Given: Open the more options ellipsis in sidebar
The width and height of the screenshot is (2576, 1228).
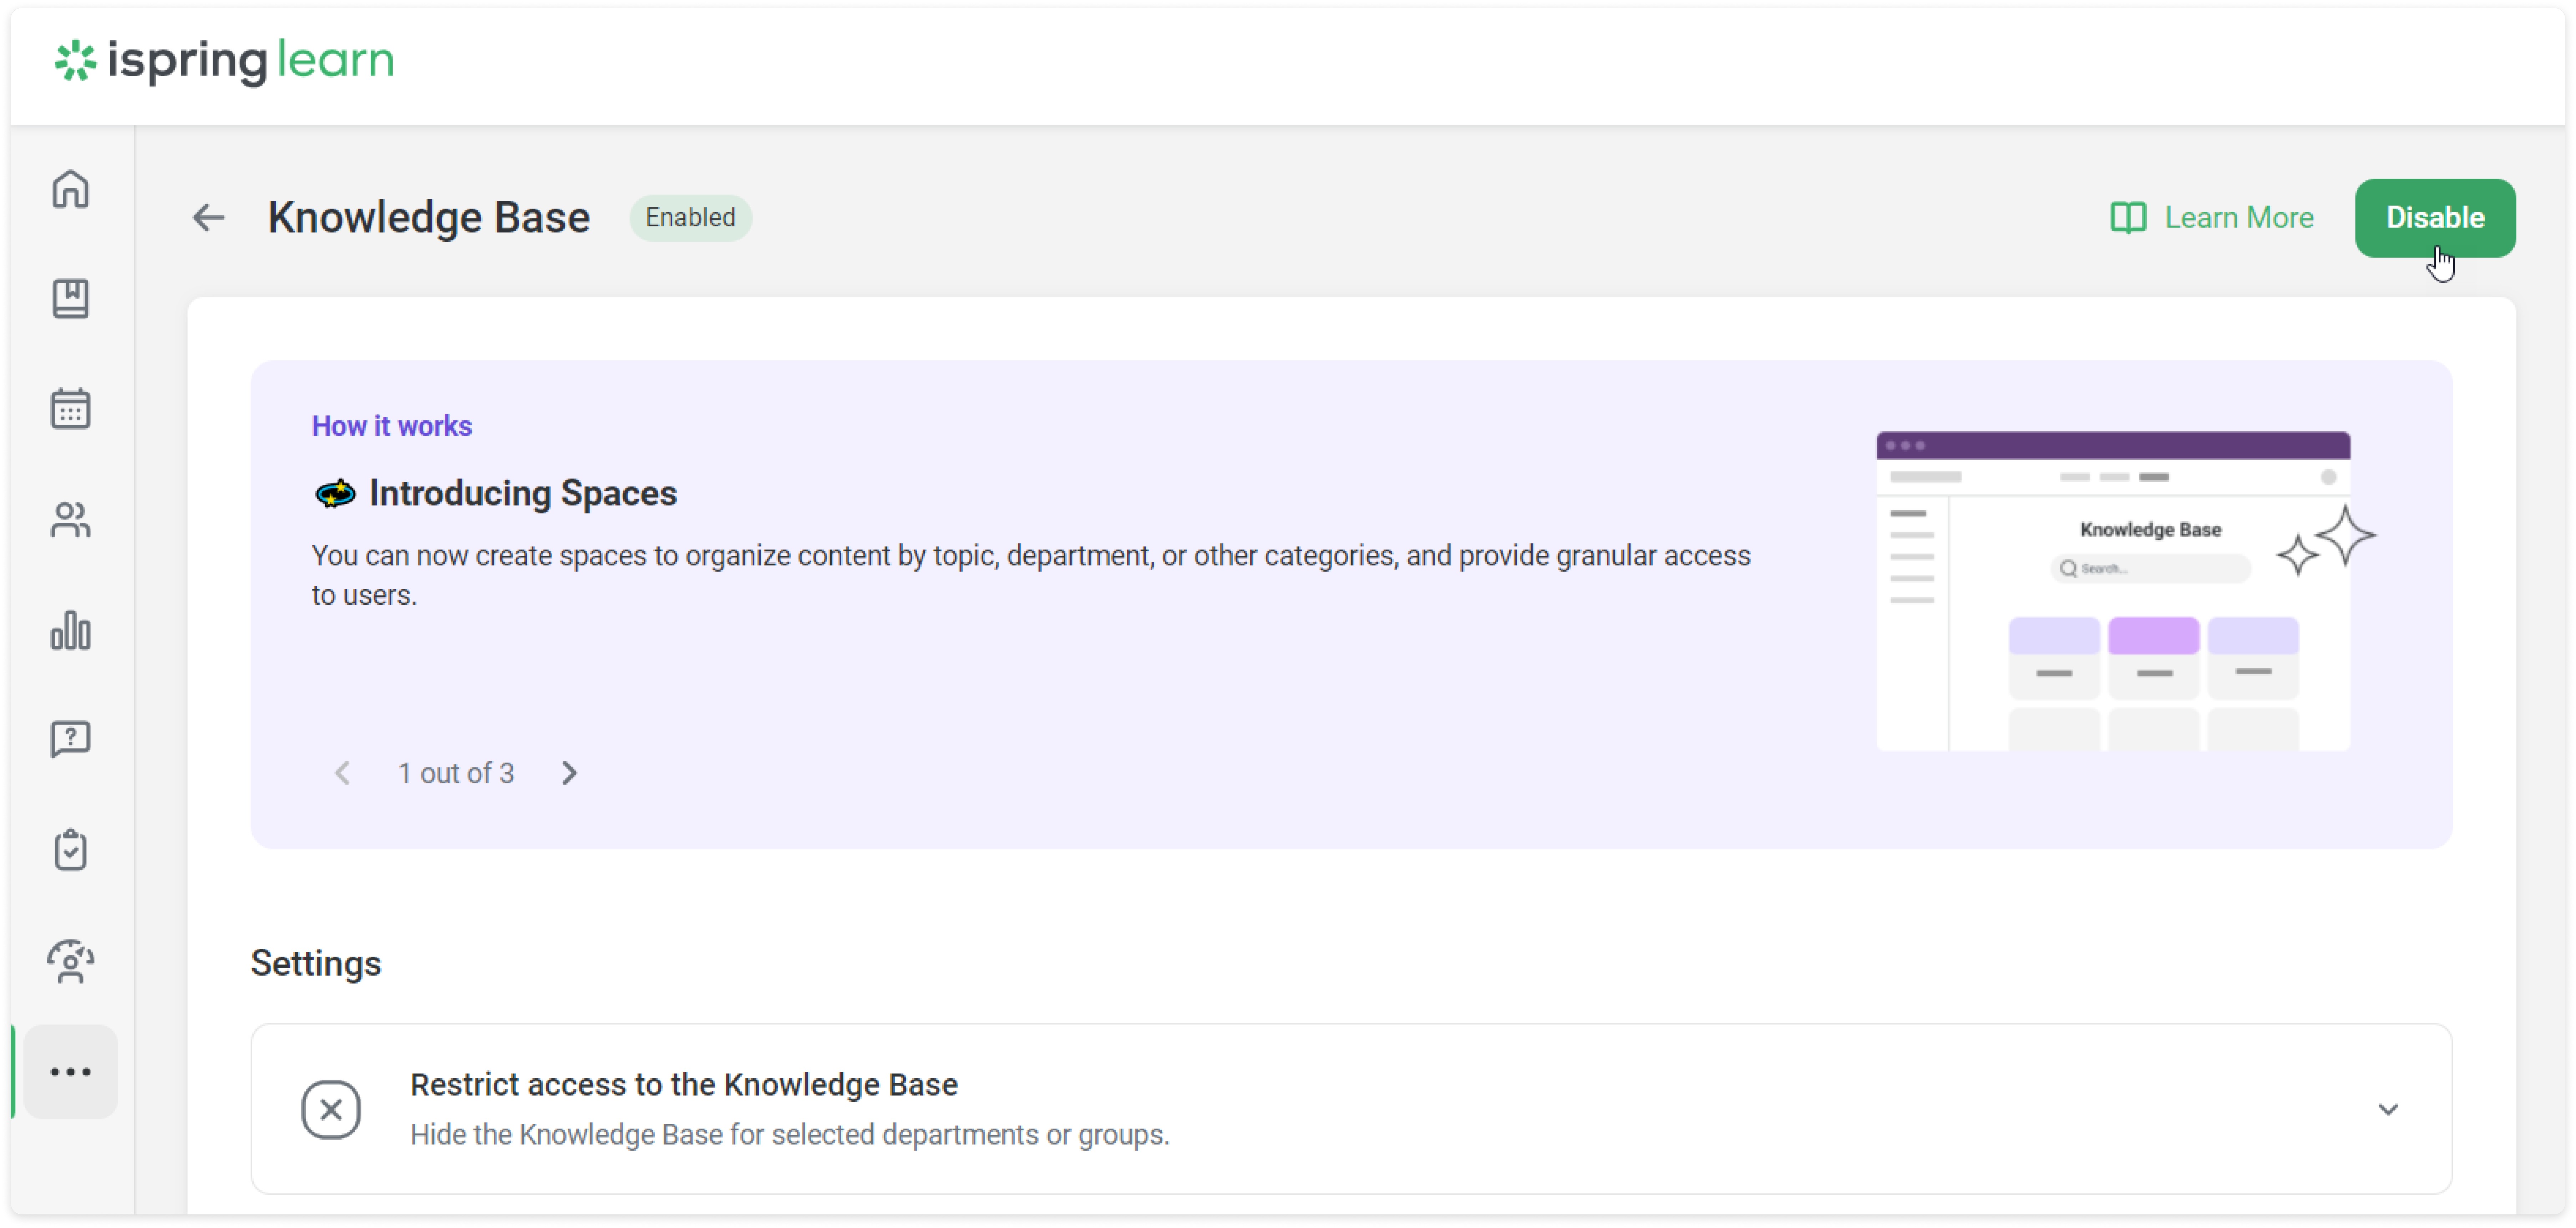Looking at the screenshot, I should (x=70, y=1071).
